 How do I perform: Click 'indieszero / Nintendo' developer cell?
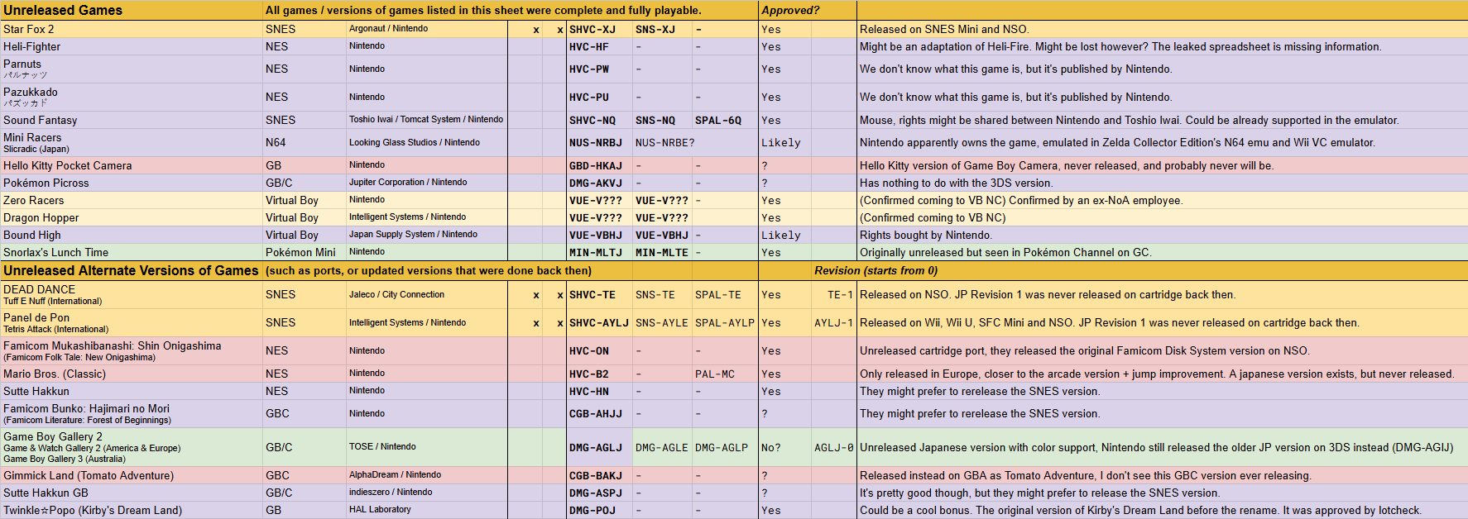click(x=426, y=493)
